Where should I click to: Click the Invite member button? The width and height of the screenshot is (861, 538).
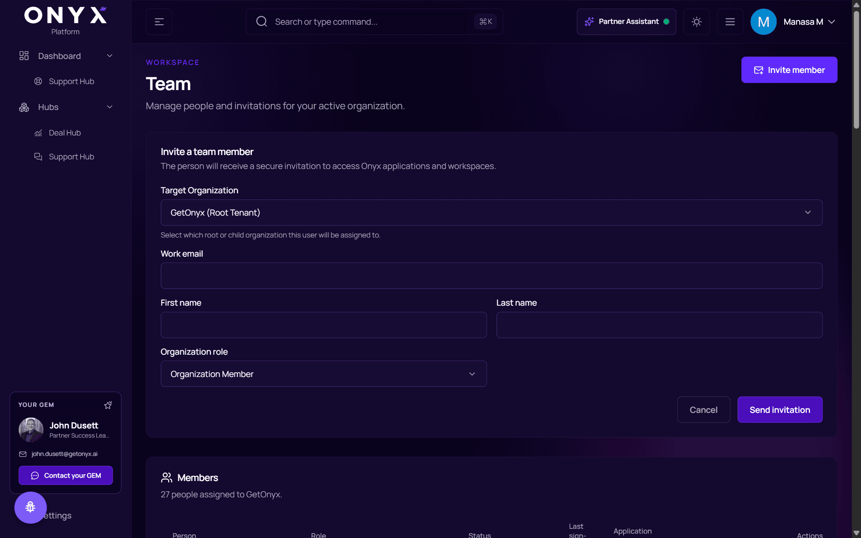(789, 70)
